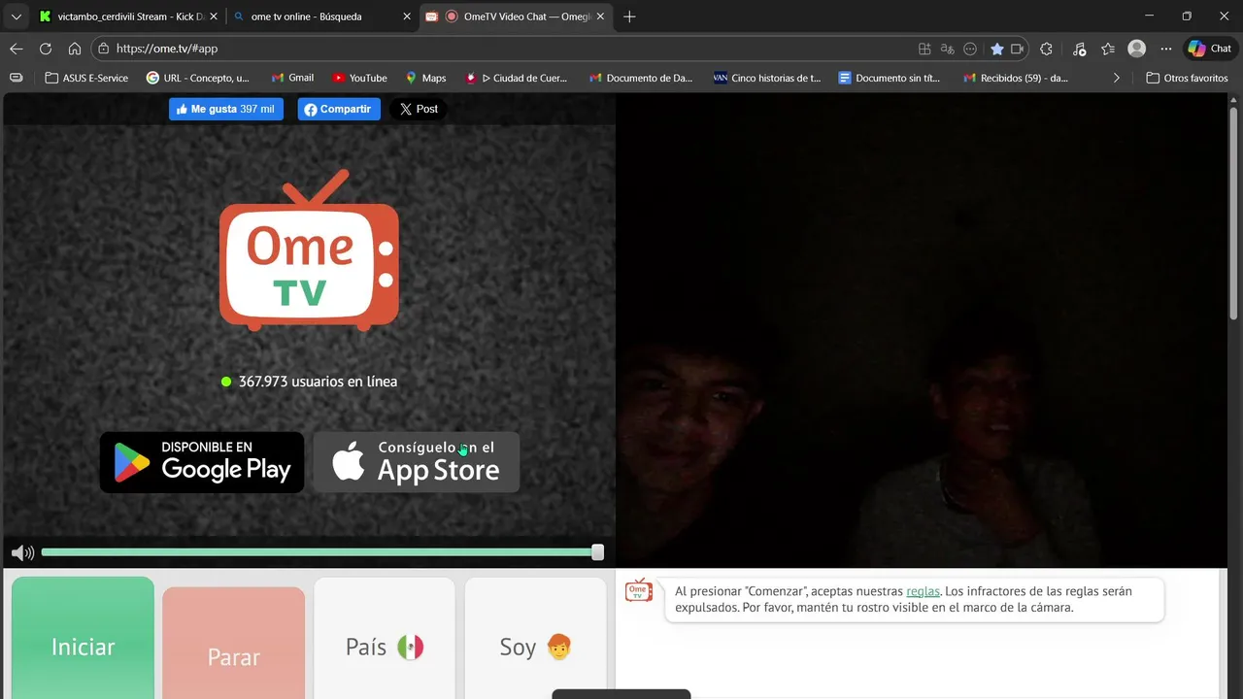Click the App Store download badge
The image size is (1243, 699).
[417, 462]
